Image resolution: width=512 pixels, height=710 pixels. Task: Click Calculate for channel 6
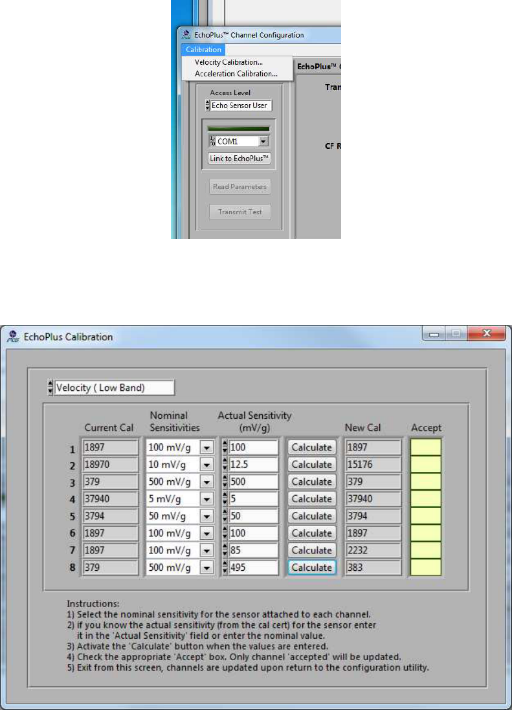click(x=312, y=533)
